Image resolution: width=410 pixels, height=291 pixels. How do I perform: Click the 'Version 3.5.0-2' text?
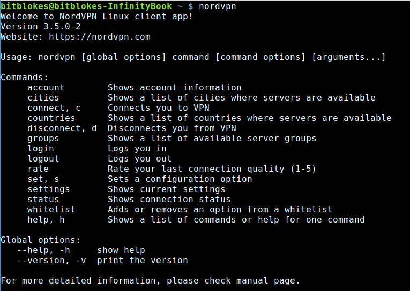click(41, 27)
